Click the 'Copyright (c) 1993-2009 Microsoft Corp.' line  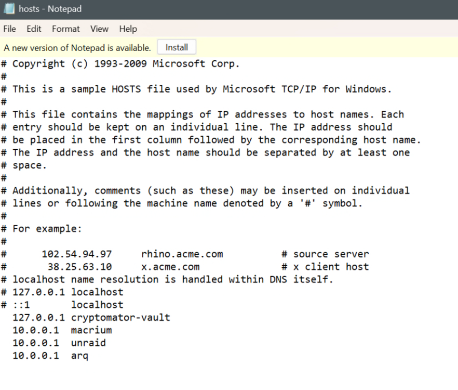(120, 63)
